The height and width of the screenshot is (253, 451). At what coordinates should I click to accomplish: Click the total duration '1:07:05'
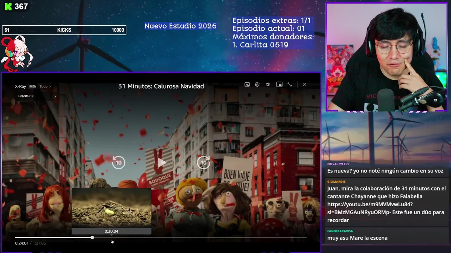[39, 243]
